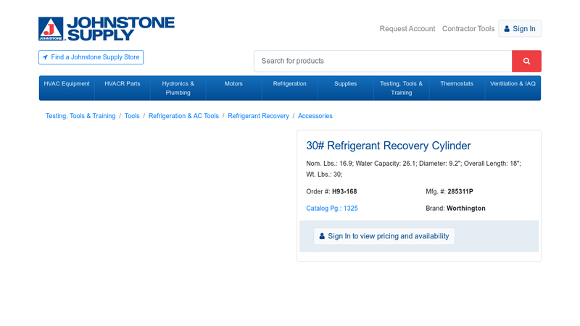Open Request Account page

tap(407, 28)
